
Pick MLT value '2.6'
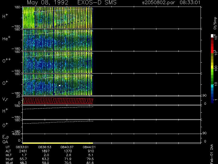point(69,155)
